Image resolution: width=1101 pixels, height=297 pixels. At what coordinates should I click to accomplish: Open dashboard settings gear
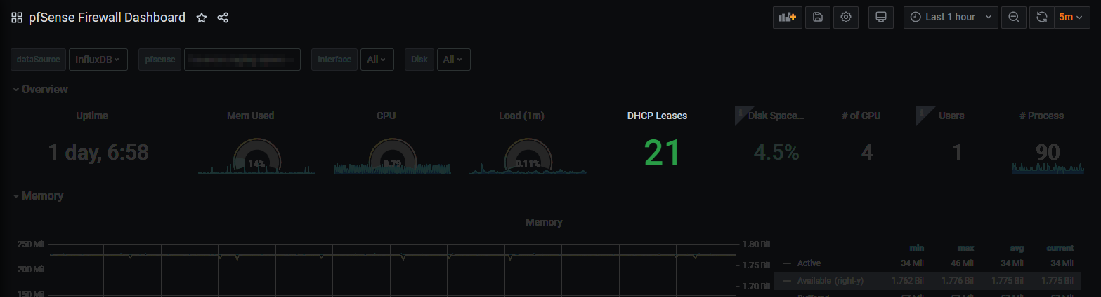[846, 18]
